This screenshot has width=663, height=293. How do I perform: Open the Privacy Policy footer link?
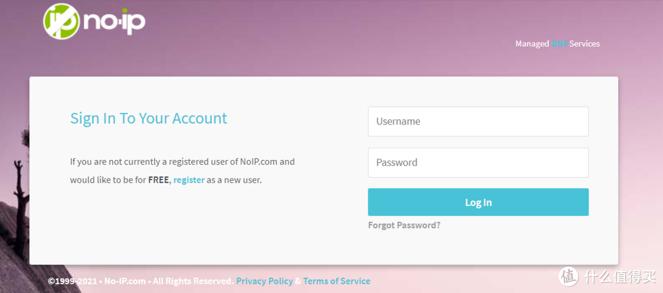(x=265, y=281)
